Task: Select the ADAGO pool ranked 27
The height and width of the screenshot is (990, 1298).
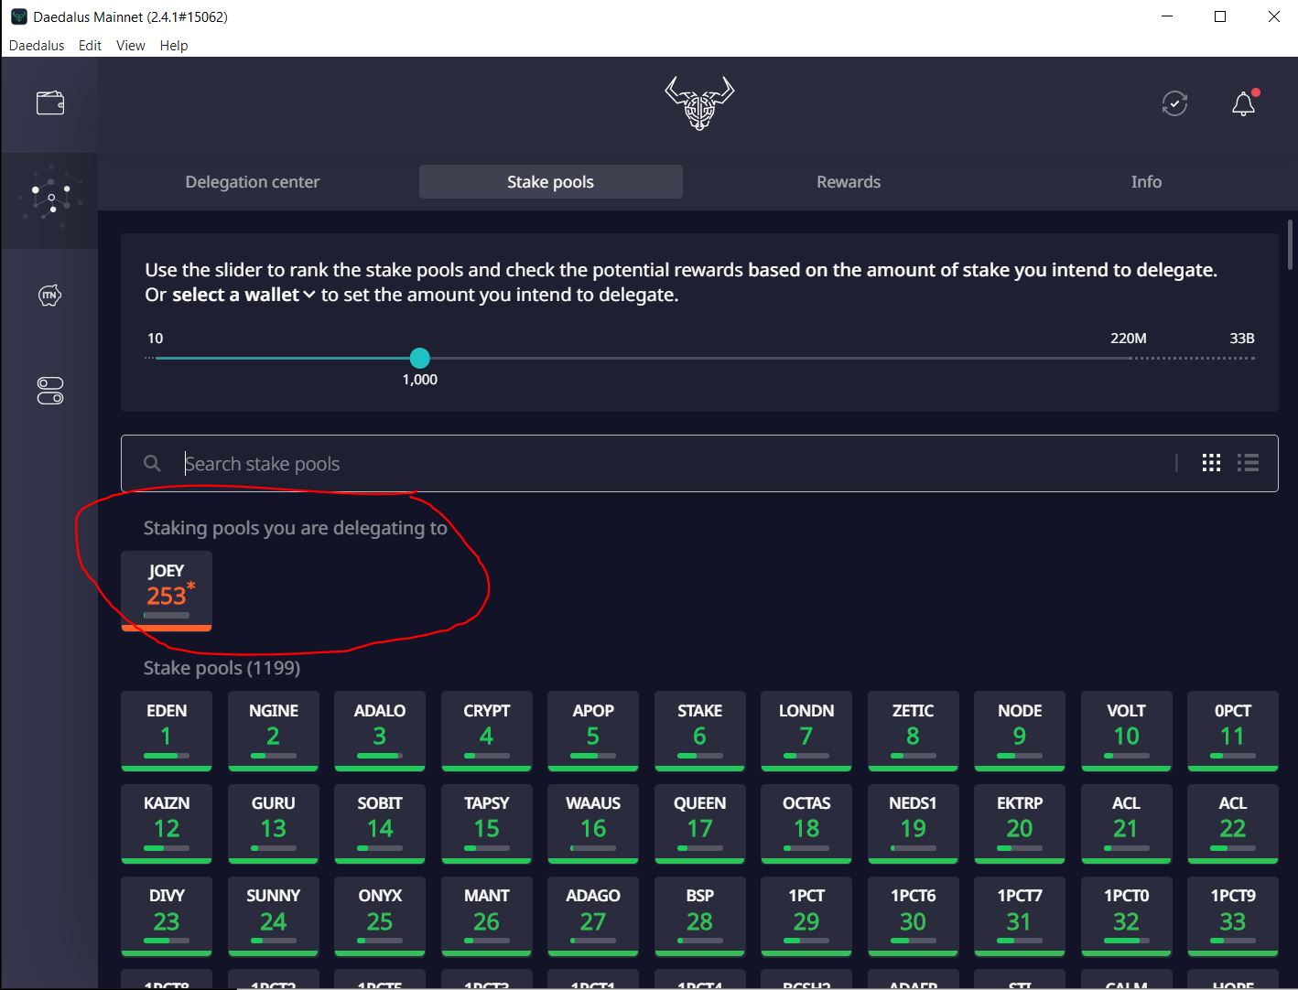Action: click(x=593, y=917)
